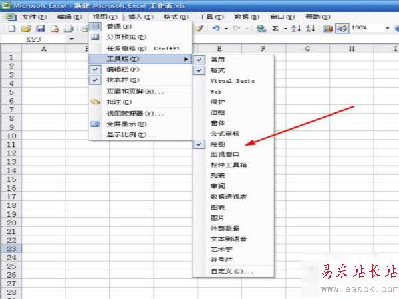
Task: Open the 帮助 menu
Action: click(318, 17)
